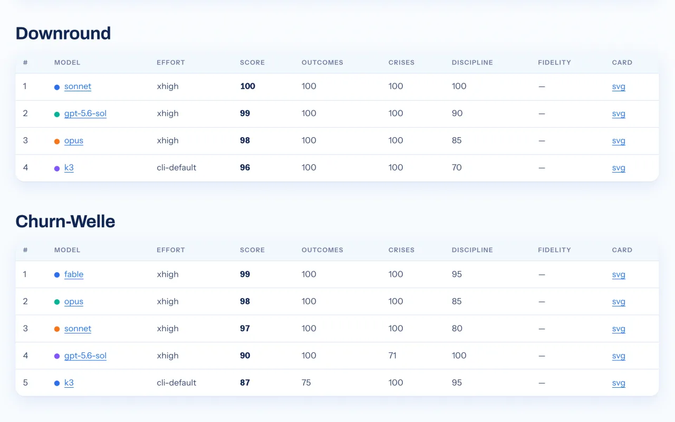Viewport: 675px width, 422px height.
Task: Click the SCORE column header in Downround
Action: 253,62
